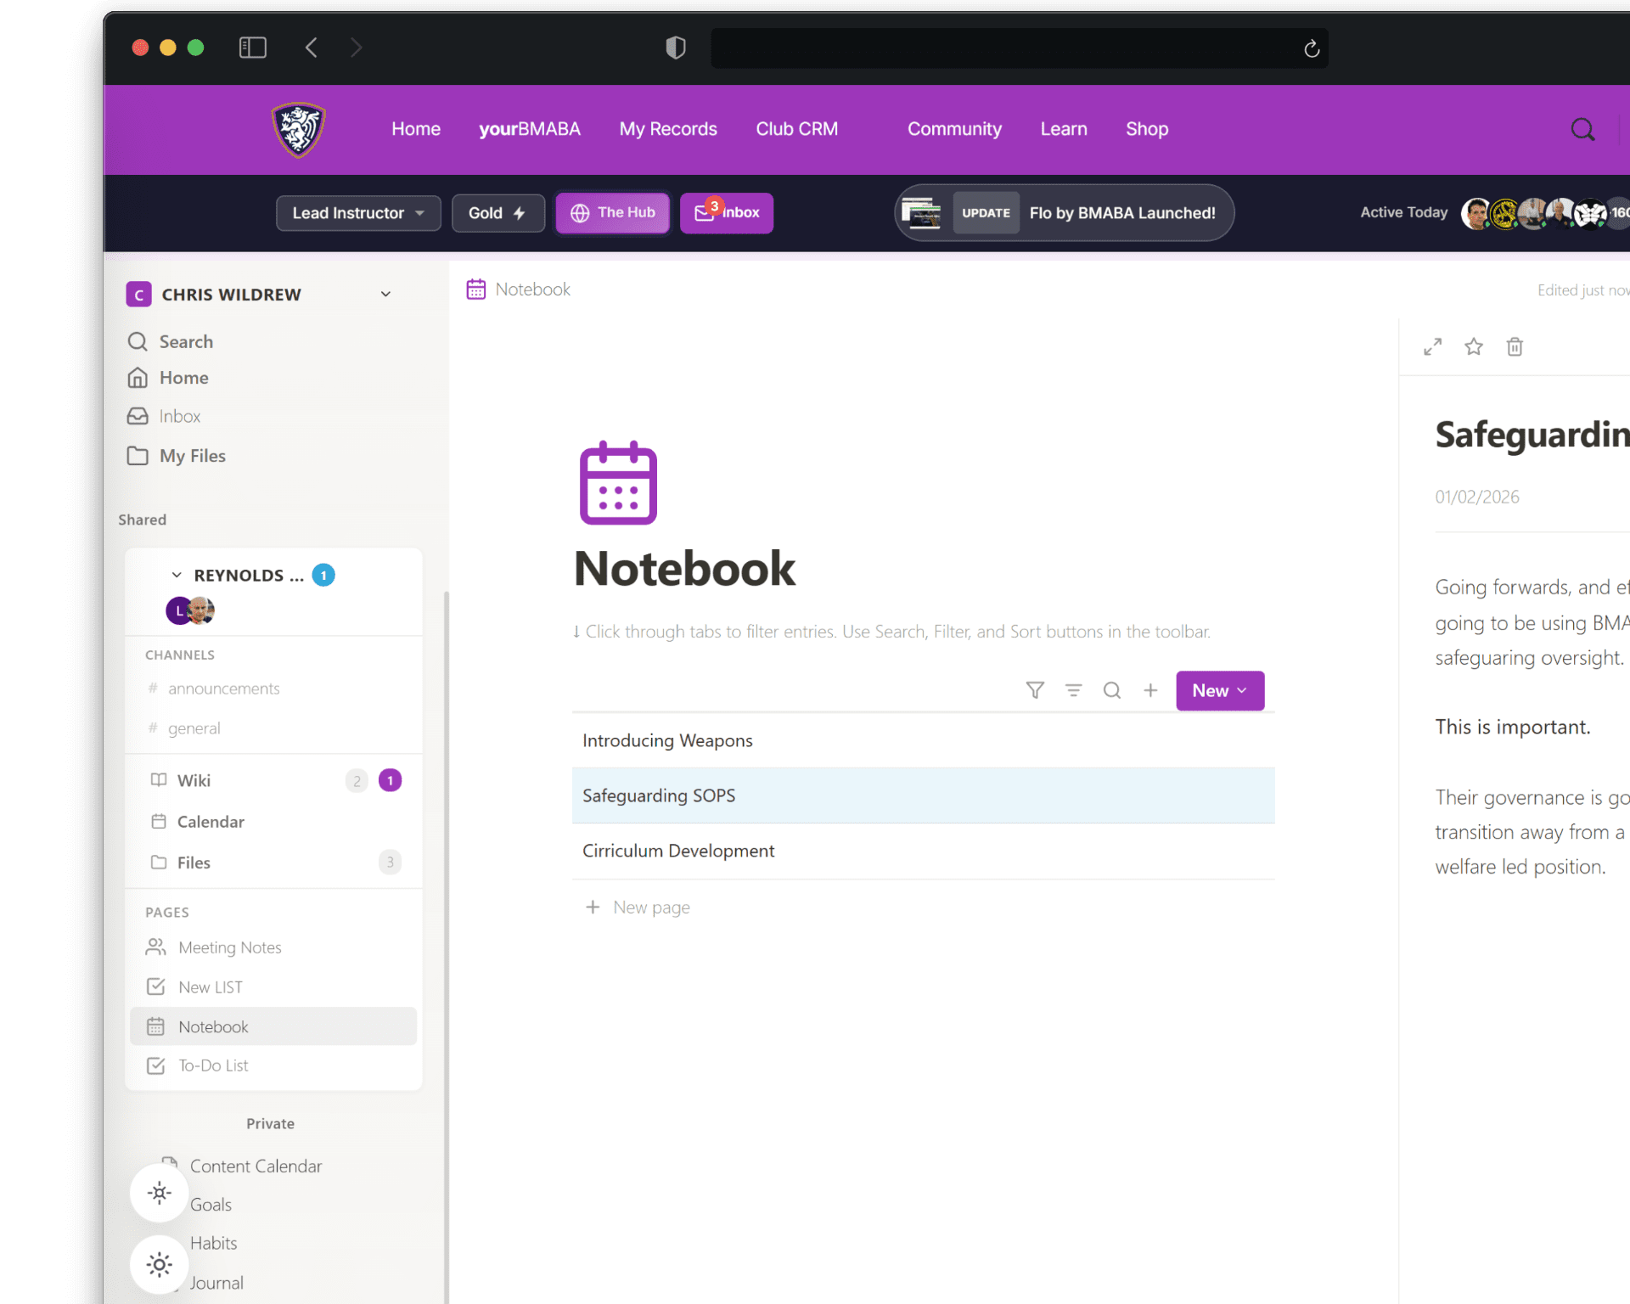Image resolution: width=1630 pixels, height=1304 pixels.
Task: Open the Lead Instructor dropdown
Action: click(358, 213)
